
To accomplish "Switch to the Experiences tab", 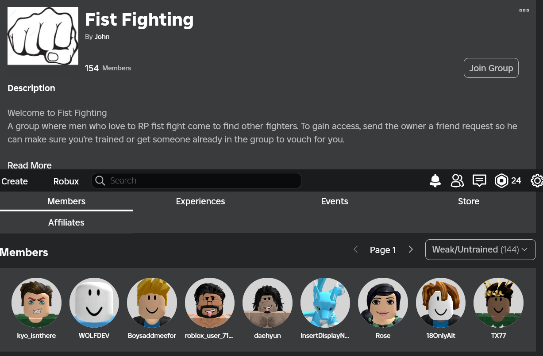I will (200, 201).
